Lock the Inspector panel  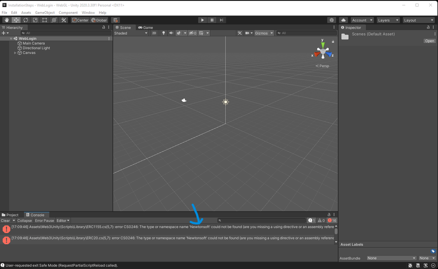click(428, 27)
